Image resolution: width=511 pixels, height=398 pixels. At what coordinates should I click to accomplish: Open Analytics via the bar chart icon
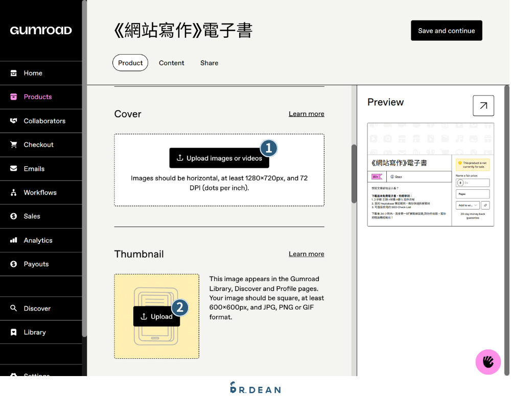[14, 240]
